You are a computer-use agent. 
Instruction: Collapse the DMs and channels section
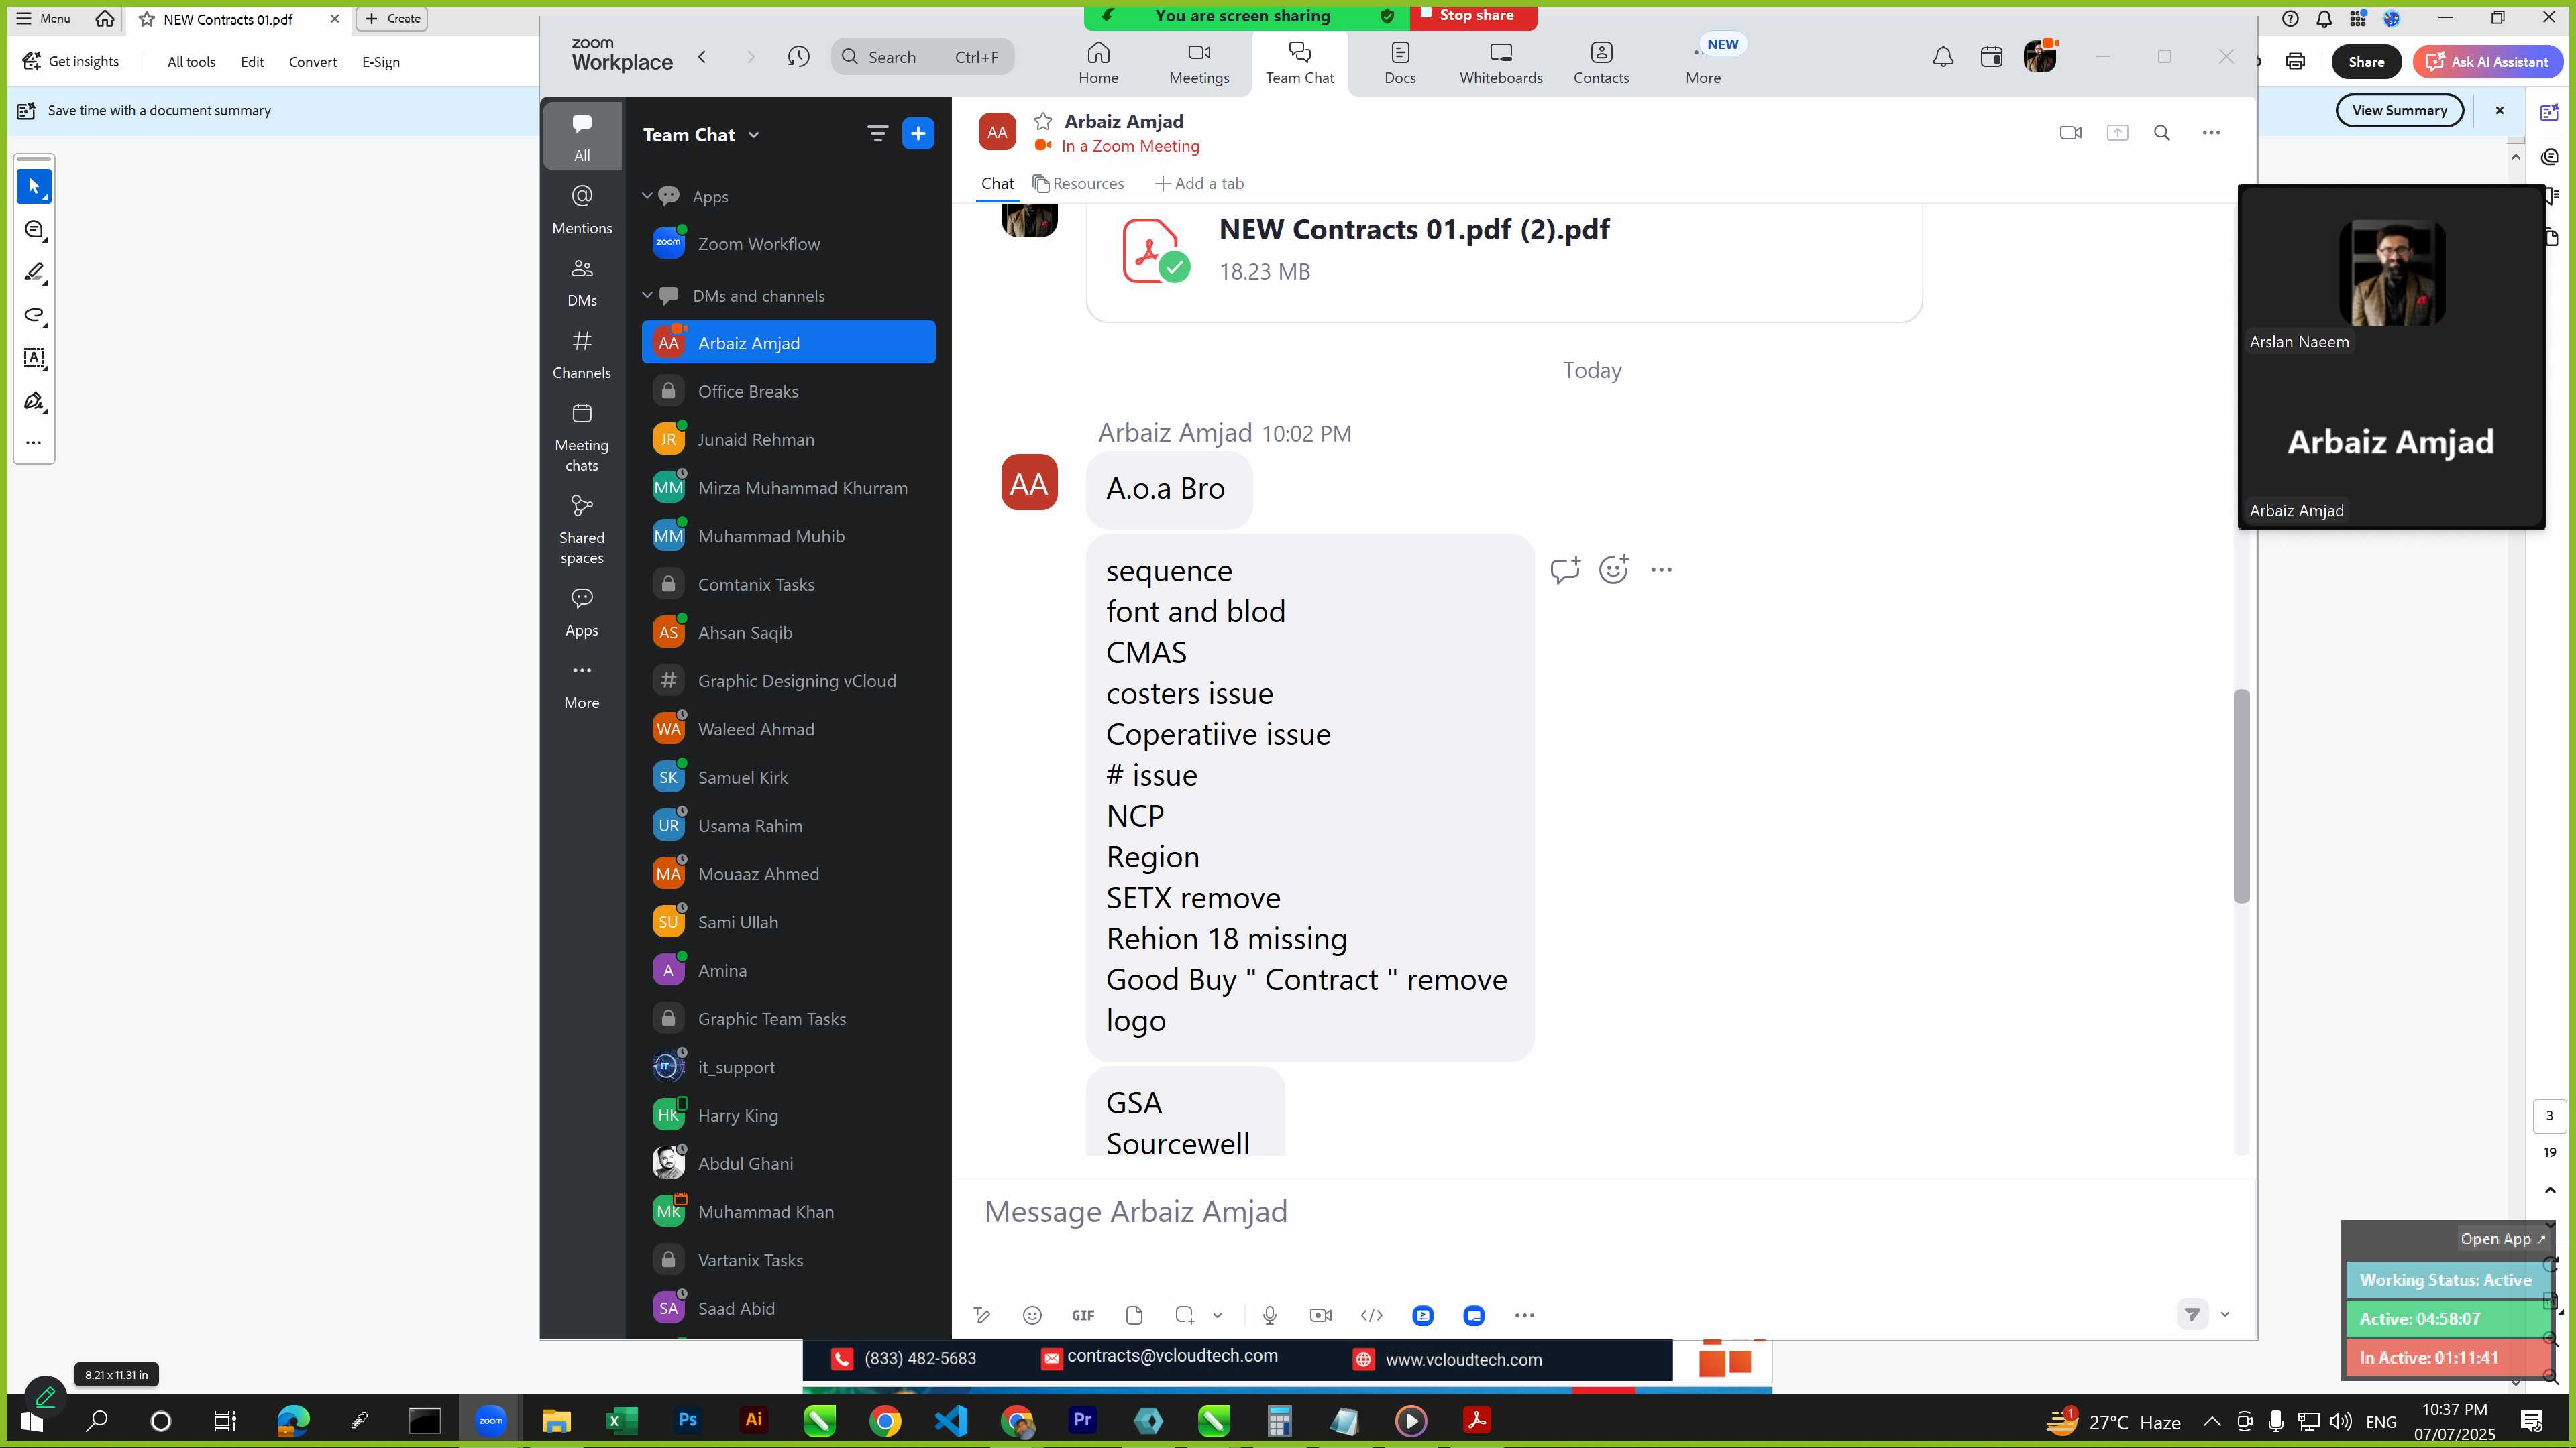point(647,295)
